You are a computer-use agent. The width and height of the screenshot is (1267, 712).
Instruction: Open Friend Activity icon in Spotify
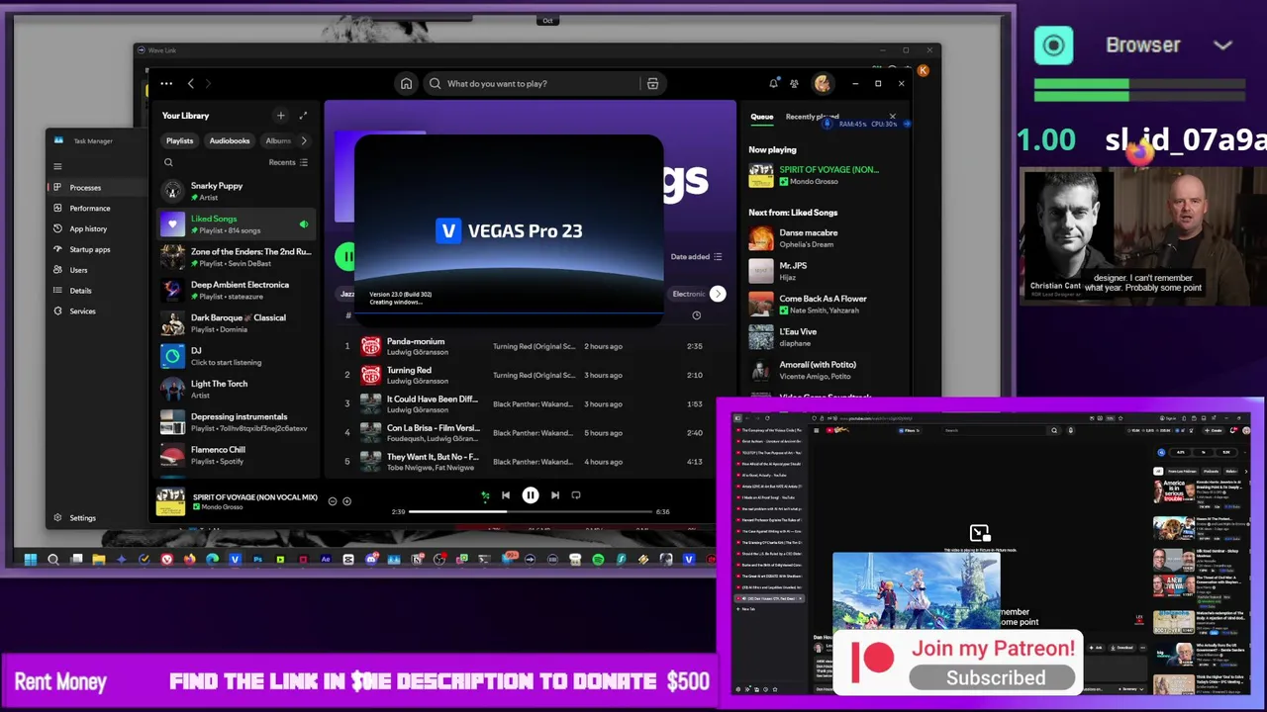point(794,84)
